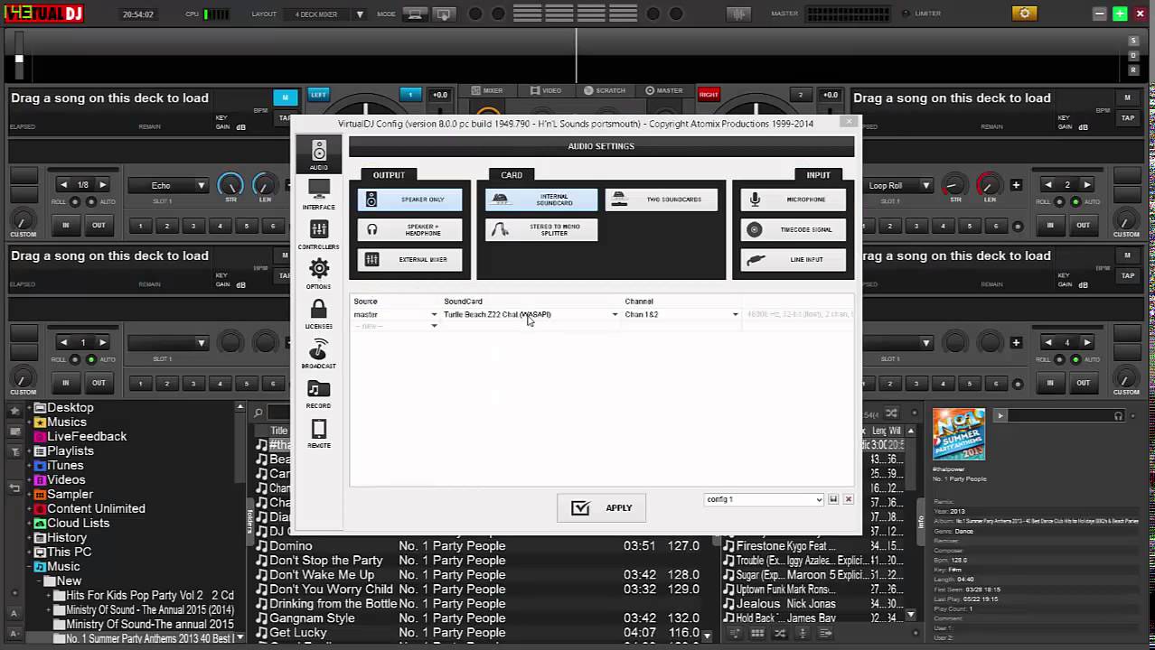Switch to the Video tab
Image resolution: width=1155 pixels, height=650 pixels.
point(546,90)
